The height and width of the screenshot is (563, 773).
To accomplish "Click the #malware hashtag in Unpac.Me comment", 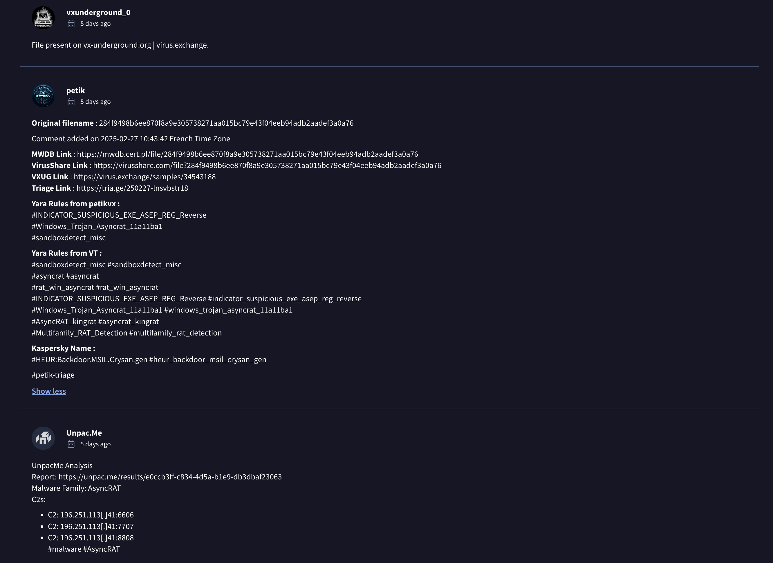I will [64, 549].
